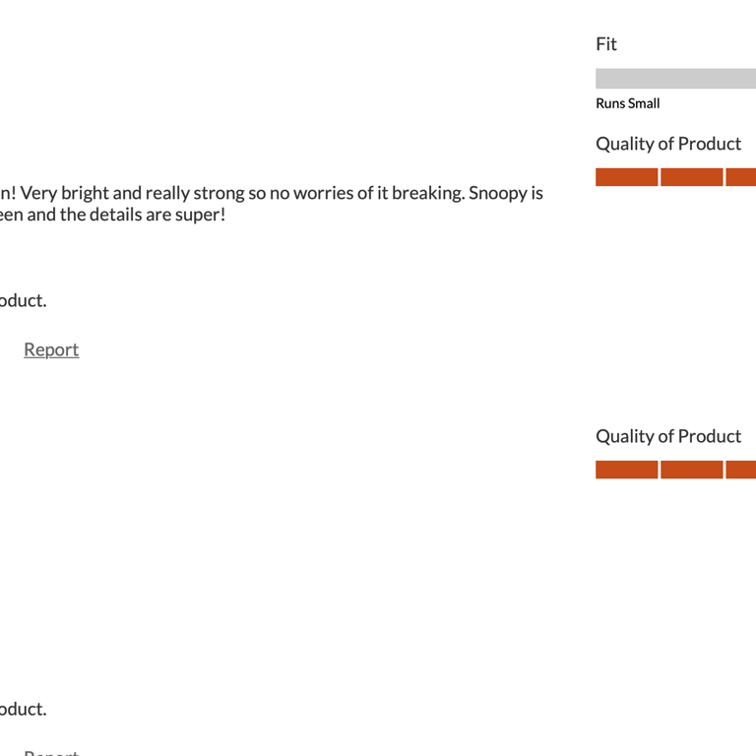Screen dimensions: 756x756
Task: Click the lower 'Quality of Product' heading
Action: click(668, 436)
